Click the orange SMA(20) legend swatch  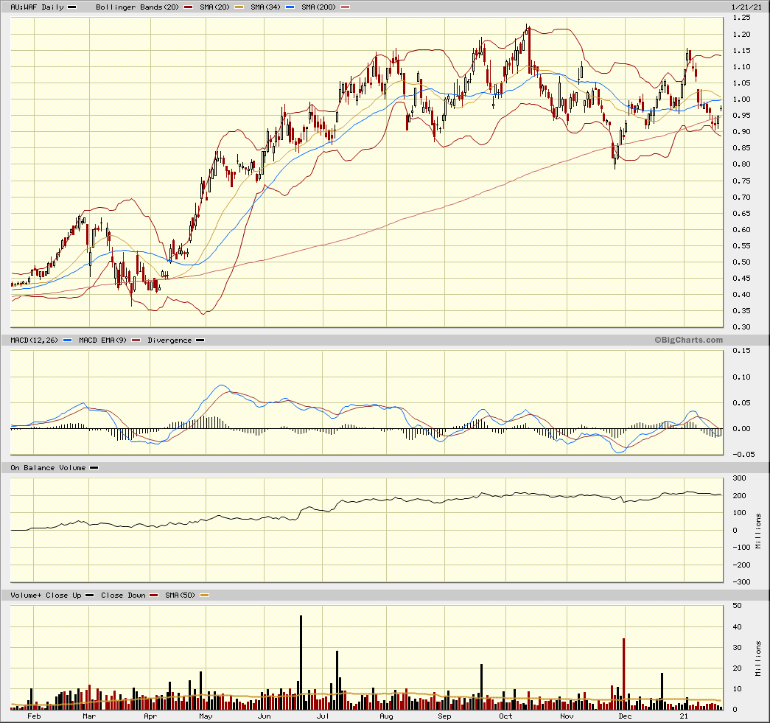point(239,7)
